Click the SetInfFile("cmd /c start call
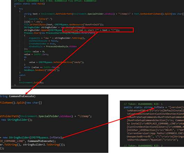The image size is (184, 153). pyautogui.click(x=92, y=30)
